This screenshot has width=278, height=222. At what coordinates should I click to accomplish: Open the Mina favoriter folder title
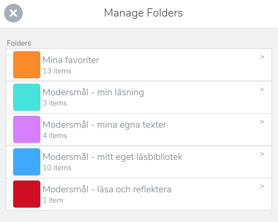pos(71,60)
